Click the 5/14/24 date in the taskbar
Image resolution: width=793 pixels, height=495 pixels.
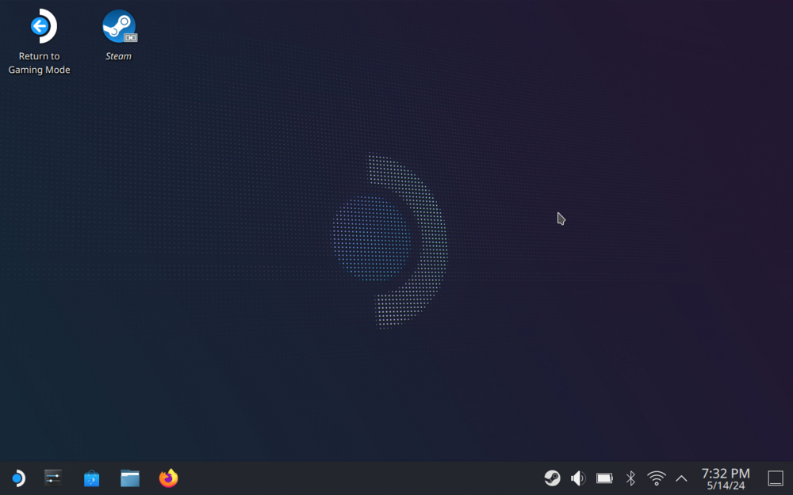click(726, 486)
